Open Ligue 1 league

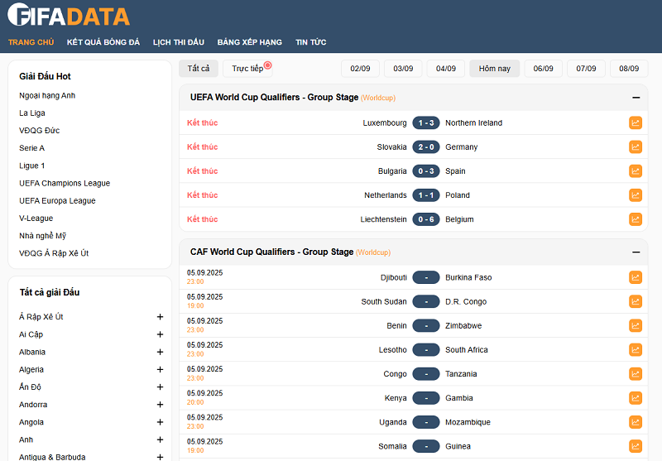pos(31,166)
